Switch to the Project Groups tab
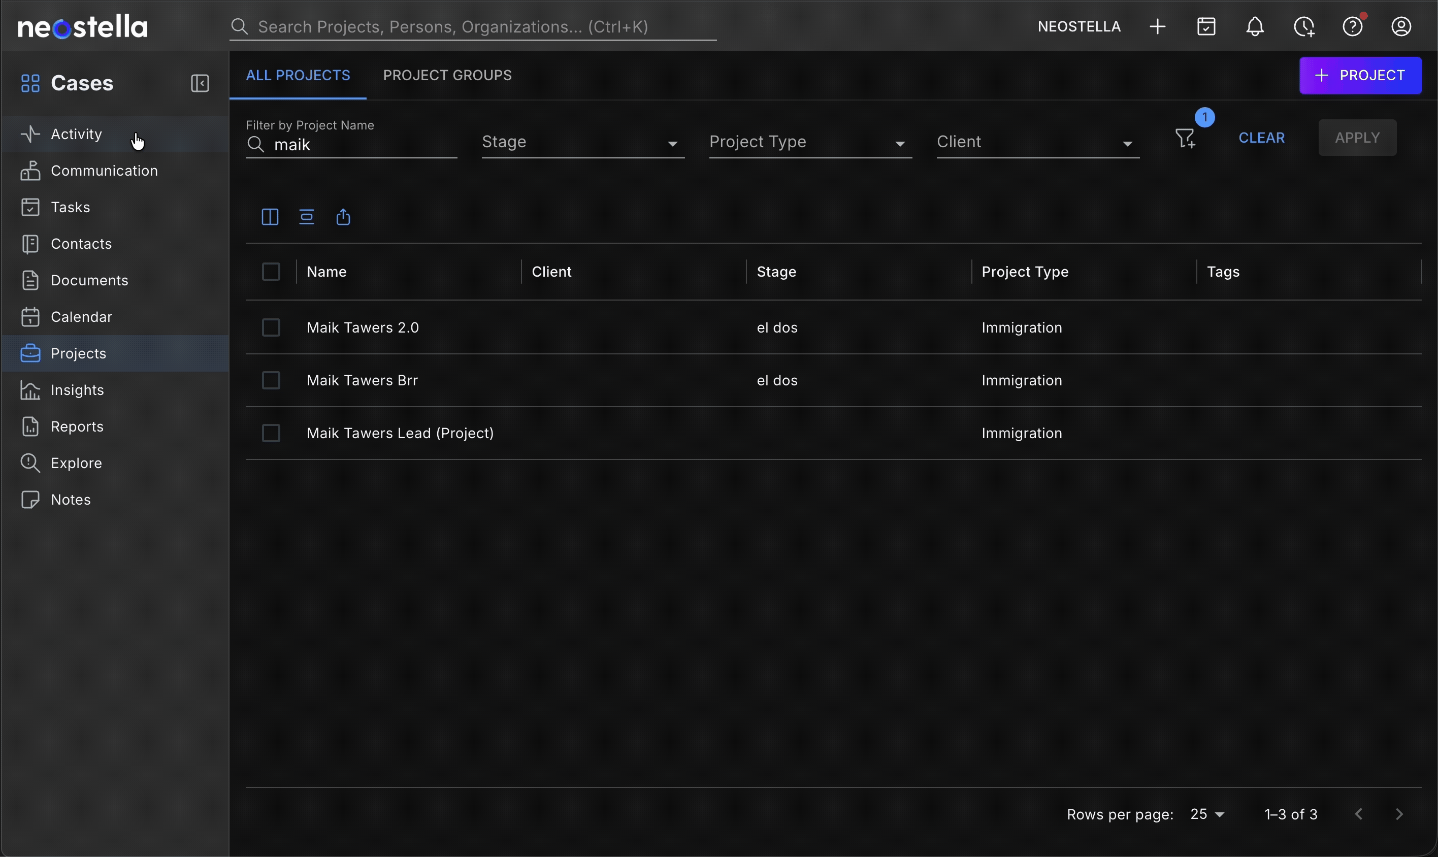Image resolution: width=1438 pixels, height=857 pixels. (447, 76)
